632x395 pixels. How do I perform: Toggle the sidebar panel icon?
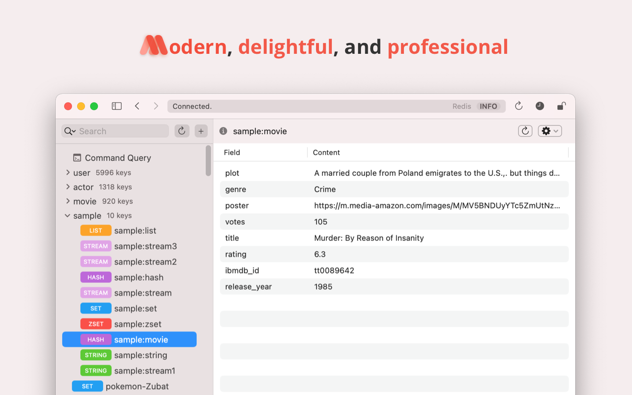pos(117,106)
